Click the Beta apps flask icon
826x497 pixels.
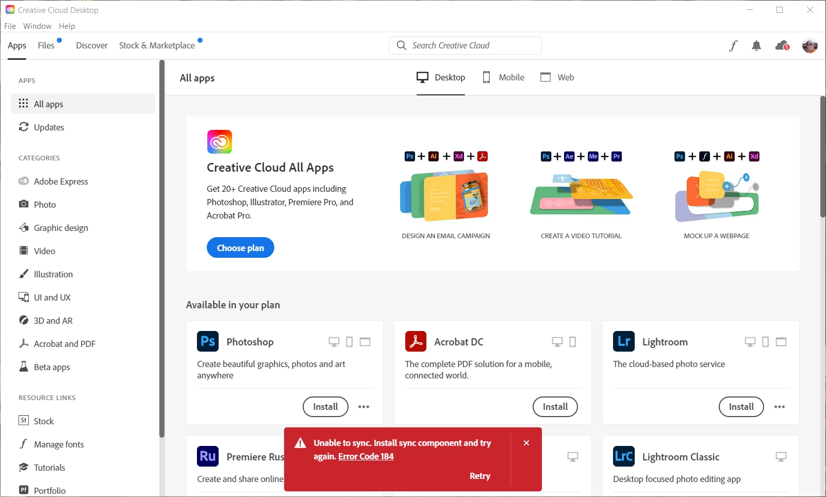23,367
